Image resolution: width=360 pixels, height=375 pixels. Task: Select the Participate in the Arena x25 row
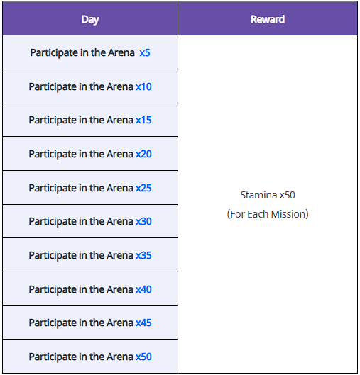pos(90,188)
